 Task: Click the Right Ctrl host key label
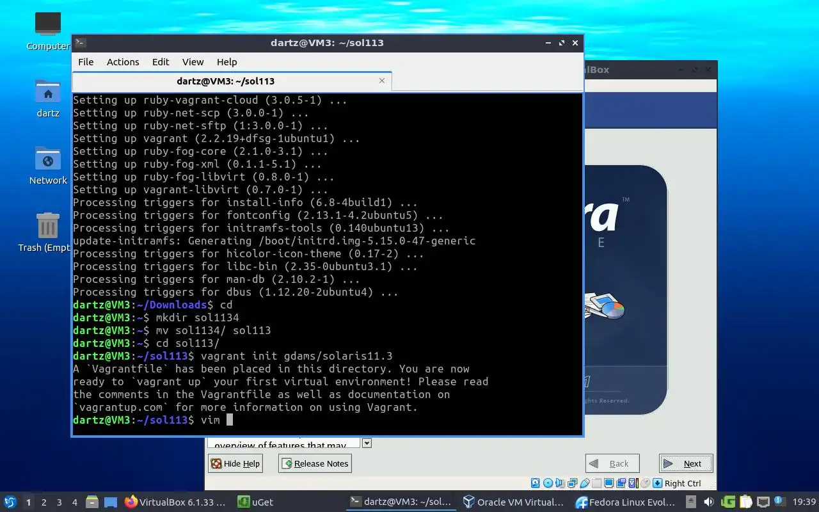[x=683, y=483]
